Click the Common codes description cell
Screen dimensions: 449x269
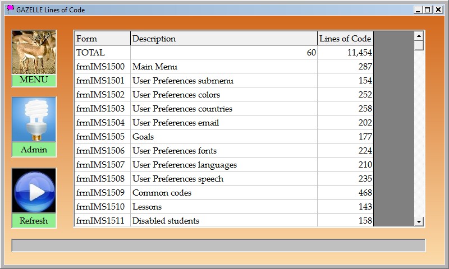pos(223,193)
